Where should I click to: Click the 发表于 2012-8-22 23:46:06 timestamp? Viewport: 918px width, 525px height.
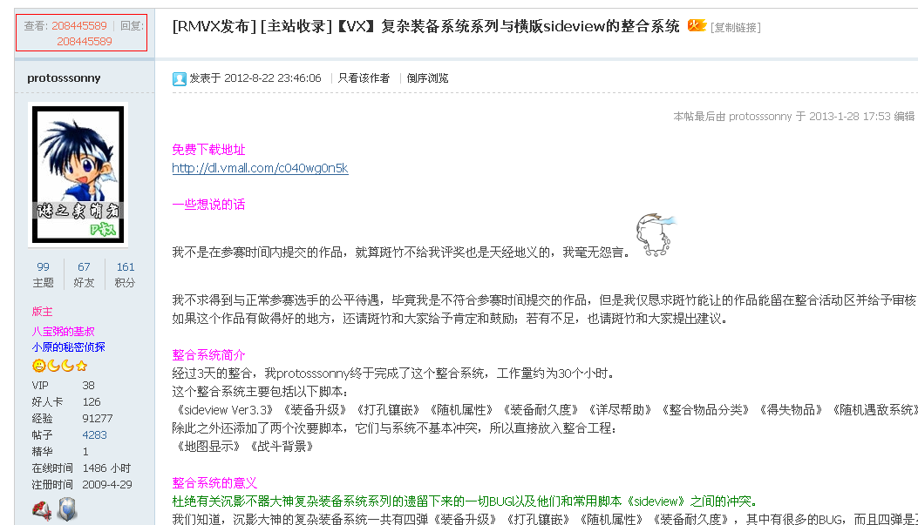(255, 77)
